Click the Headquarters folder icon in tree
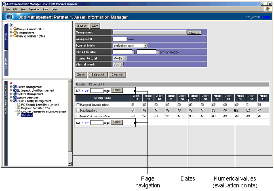 coord(15,33)
